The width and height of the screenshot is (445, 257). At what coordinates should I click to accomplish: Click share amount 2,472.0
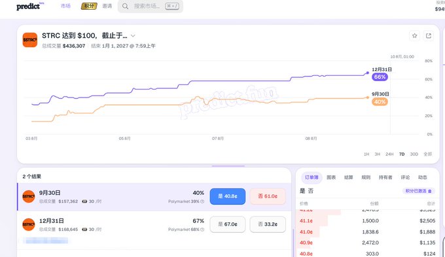[x=370, y=243]
